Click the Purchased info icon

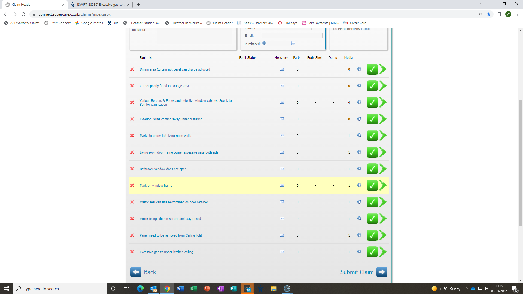(x=264, y=43)
